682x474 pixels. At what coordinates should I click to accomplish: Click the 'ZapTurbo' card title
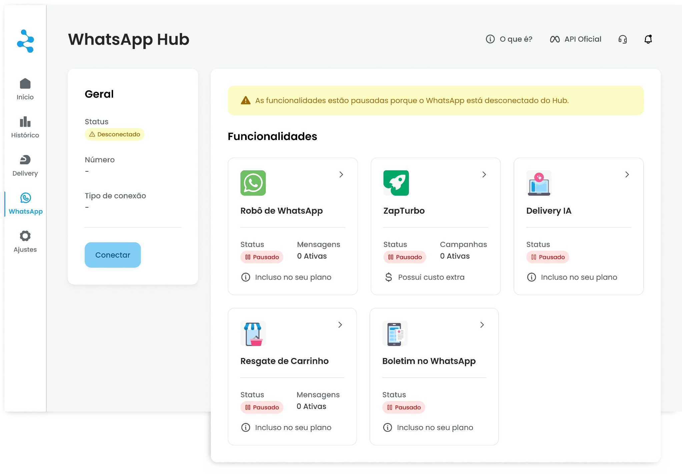click(x=404, y=211)
